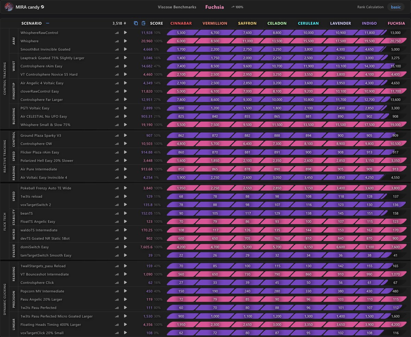Open stats chart icon for Pokeball Frenzy Auto TE Wide
This screenshot has height=337, width=411.
click(117, 188)
